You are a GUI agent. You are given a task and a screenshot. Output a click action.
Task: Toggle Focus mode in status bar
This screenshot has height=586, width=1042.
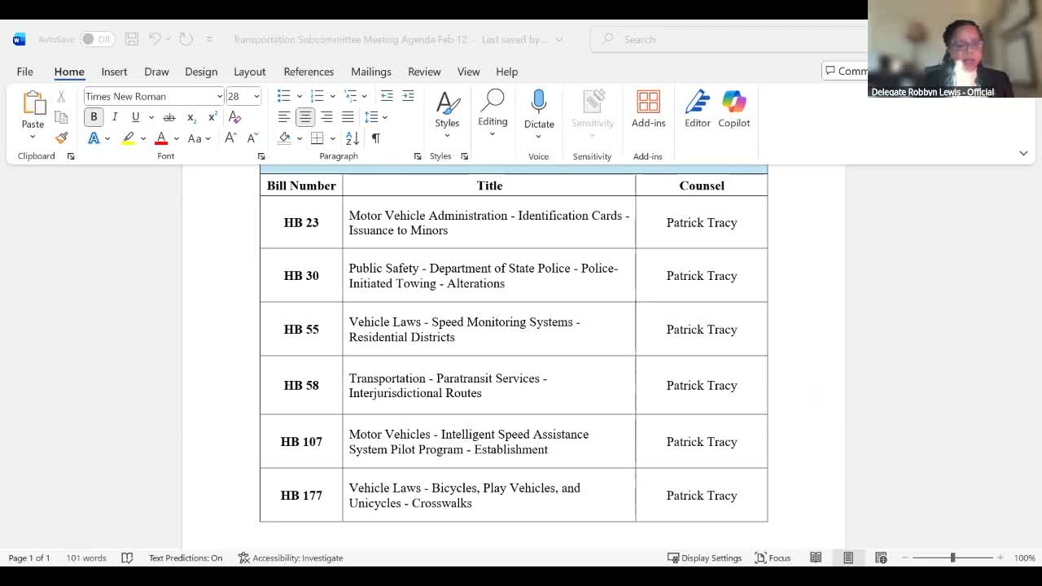[x=773, y=558]
